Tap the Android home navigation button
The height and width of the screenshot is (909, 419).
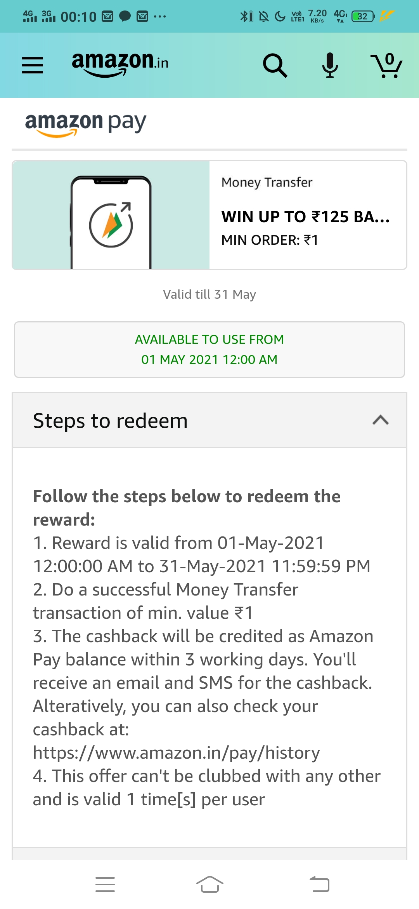(x=209, y=885)
